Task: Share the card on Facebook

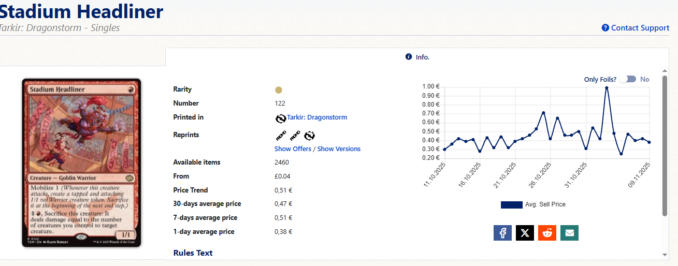Action: point(502,233)
